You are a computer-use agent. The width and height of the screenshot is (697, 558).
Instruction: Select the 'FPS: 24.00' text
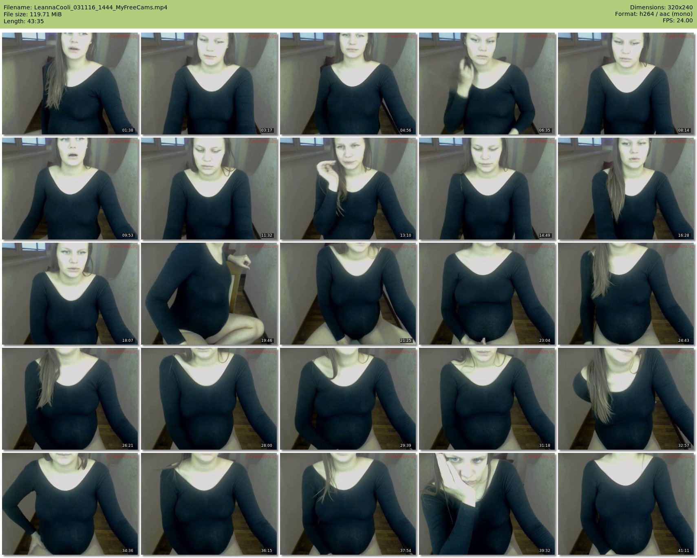coord(677,21)
